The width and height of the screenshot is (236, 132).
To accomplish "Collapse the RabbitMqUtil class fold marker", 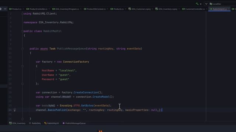I will 22,31.
